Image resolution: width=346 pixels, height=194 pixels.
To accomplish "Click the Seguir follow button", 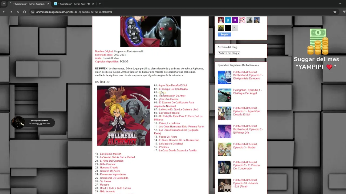I will coord(224,34).
